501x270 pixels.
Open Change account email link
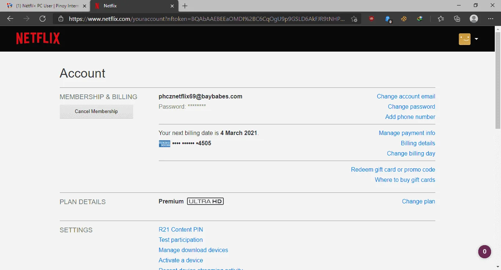tap(406, 97)
